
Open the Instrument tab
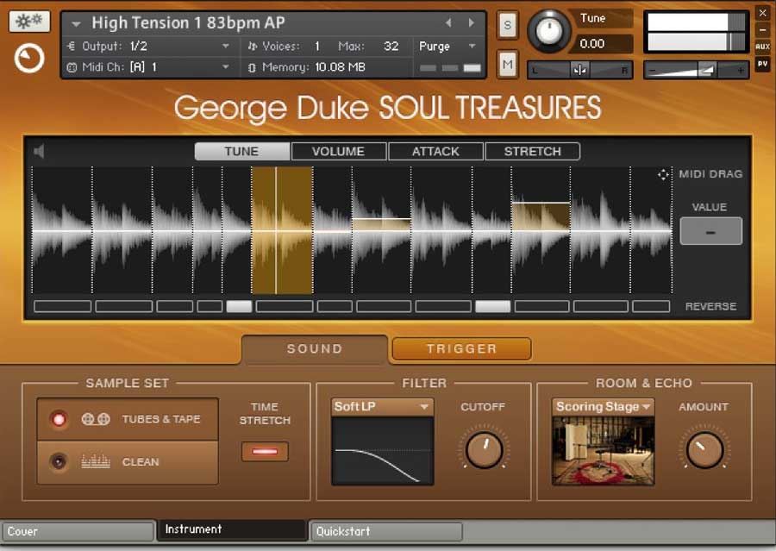coord(231,529)
